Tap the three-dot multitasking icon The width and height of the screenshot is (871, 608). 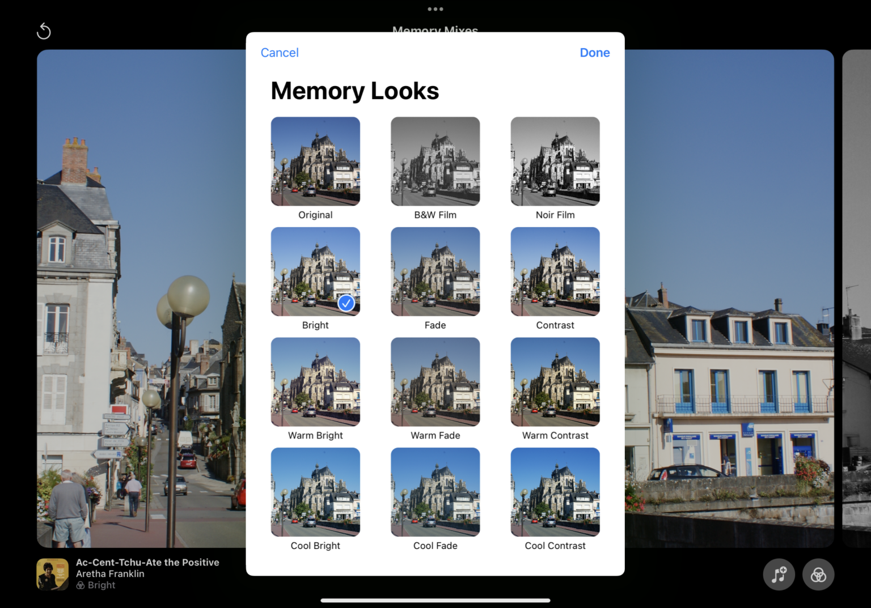435,9
